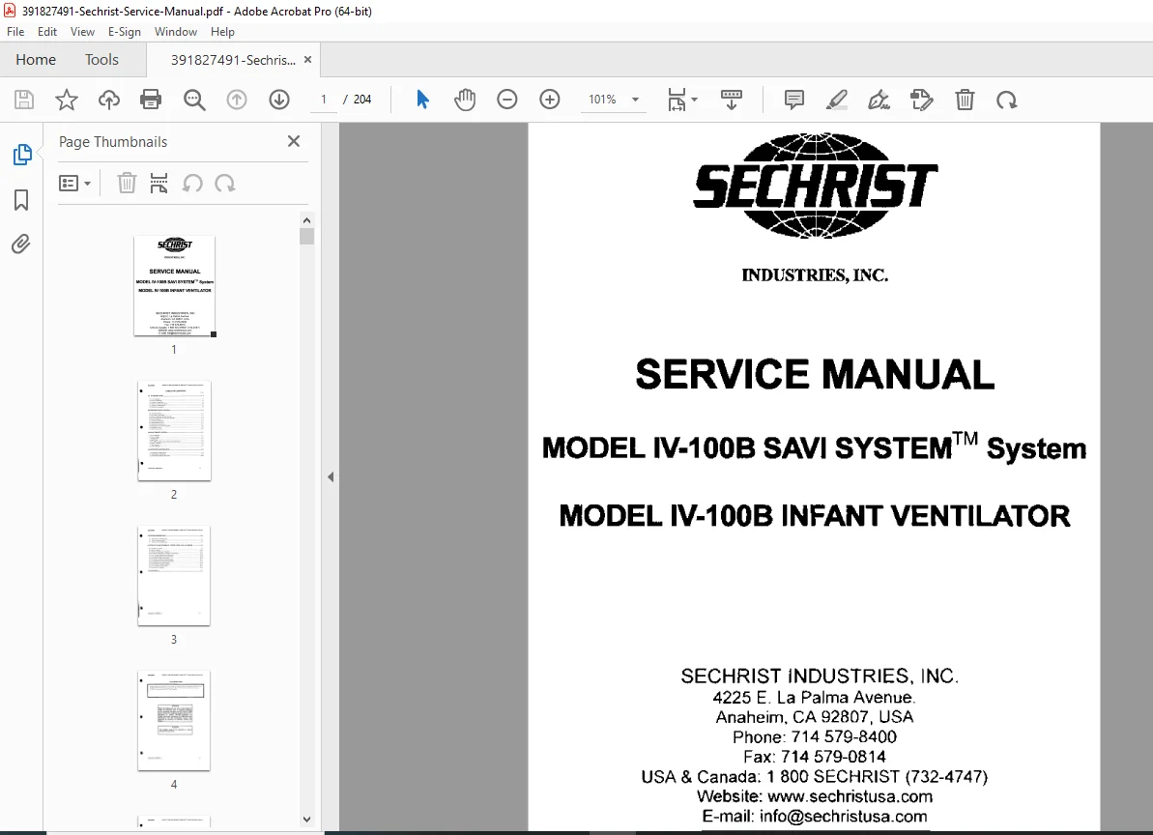Click thumbnail scrollbar down arrow
The width and height of the screenshot is (1153, 835).
pos(306,819)
